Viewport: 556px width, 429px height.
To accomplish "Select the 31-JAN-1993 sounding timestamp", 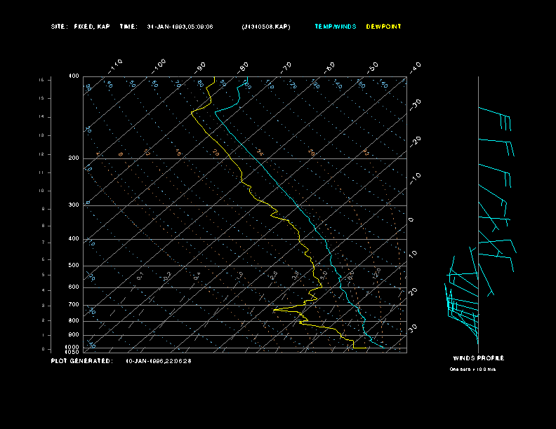I will coord(180,27).
